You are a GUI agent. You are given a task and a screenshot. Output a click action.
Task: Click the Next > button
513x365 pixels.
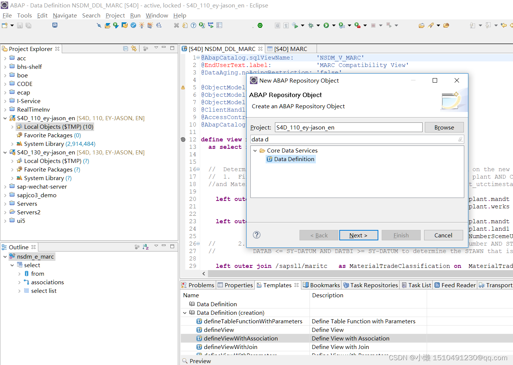coord(359,235)
